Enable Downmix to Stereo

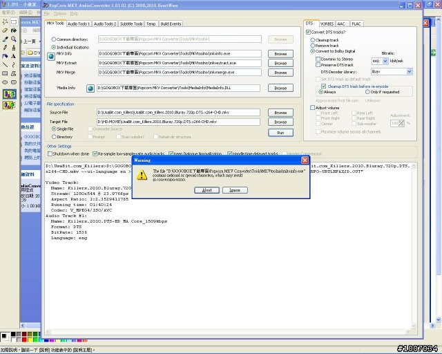(318, 59)
